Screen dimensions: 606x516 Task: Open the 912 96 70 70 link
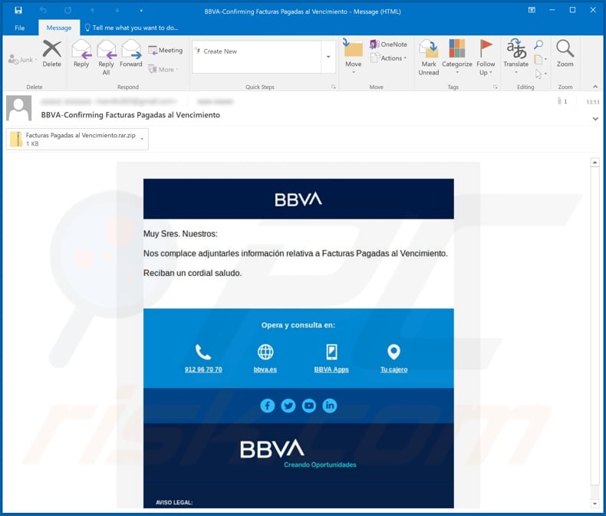pos(203,370)
